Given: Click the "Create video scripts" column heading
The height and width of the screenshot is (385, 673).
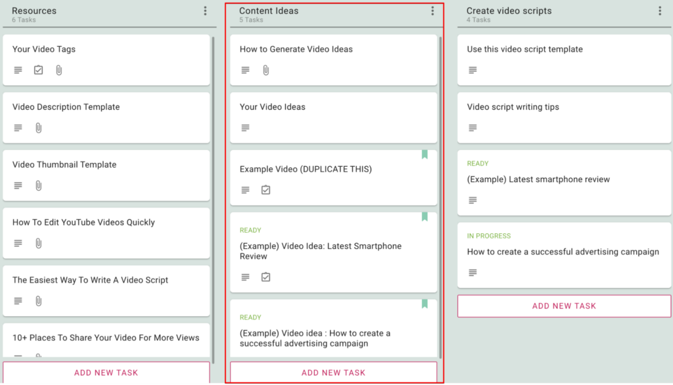Looking at the screenshot, I should pyautogui.click(x=509, y=11).
